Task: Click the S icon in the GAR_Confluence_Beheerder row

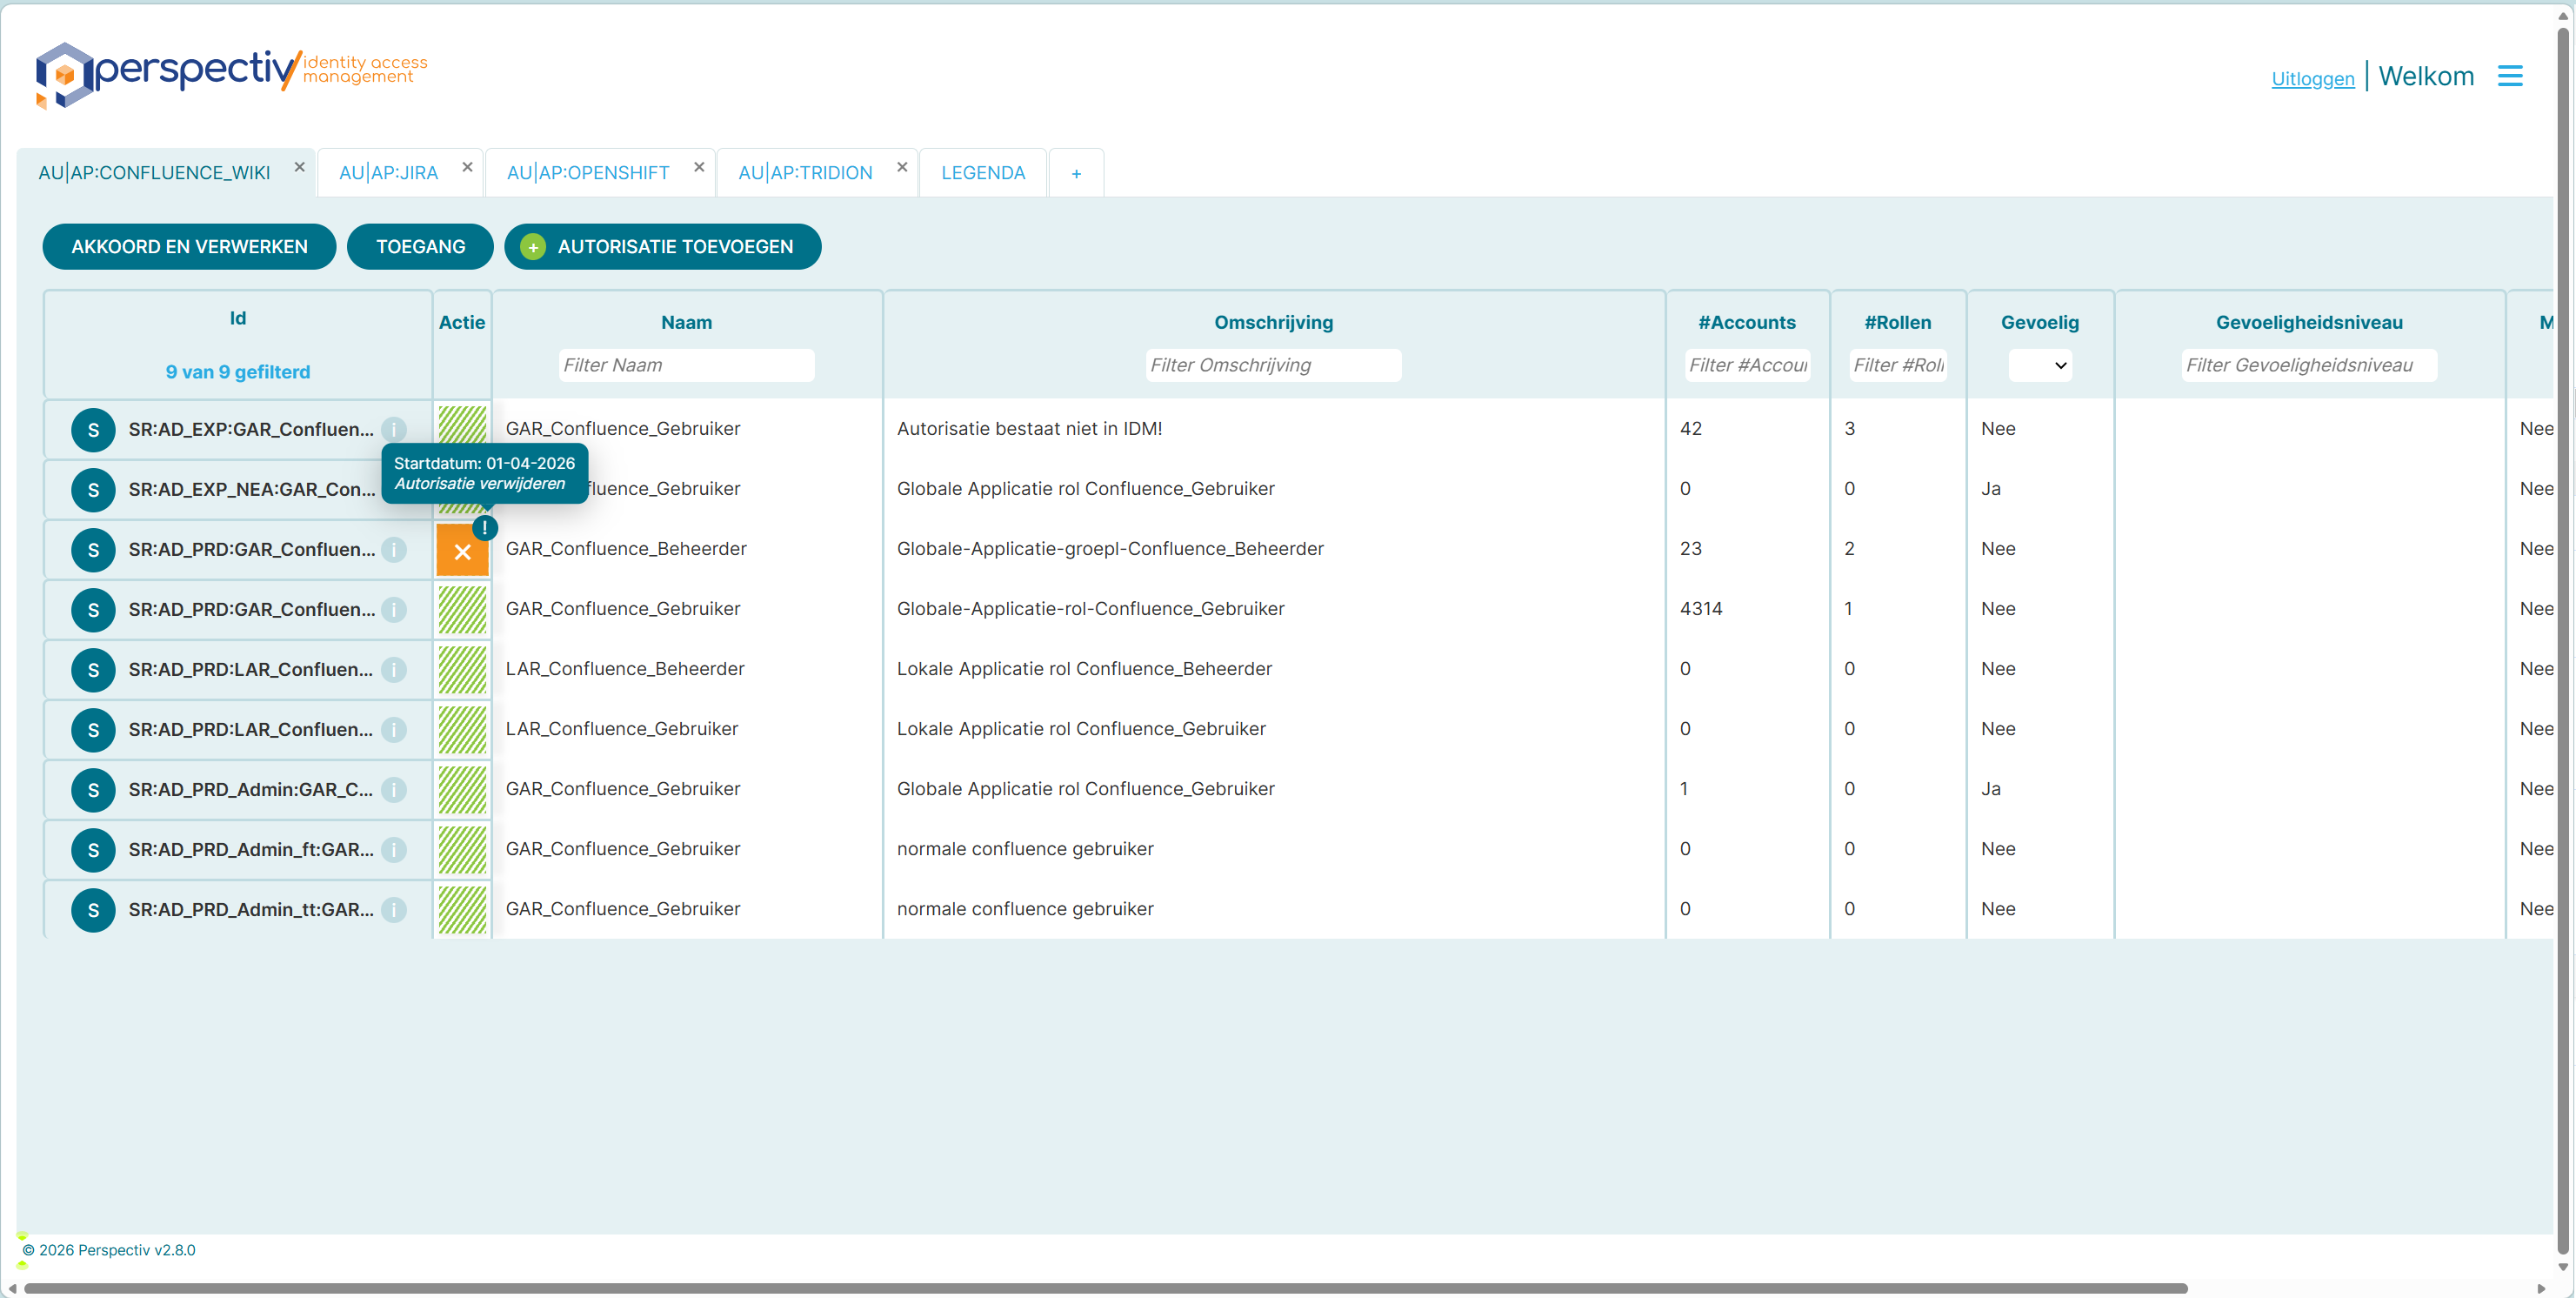Action: (93, 550)
